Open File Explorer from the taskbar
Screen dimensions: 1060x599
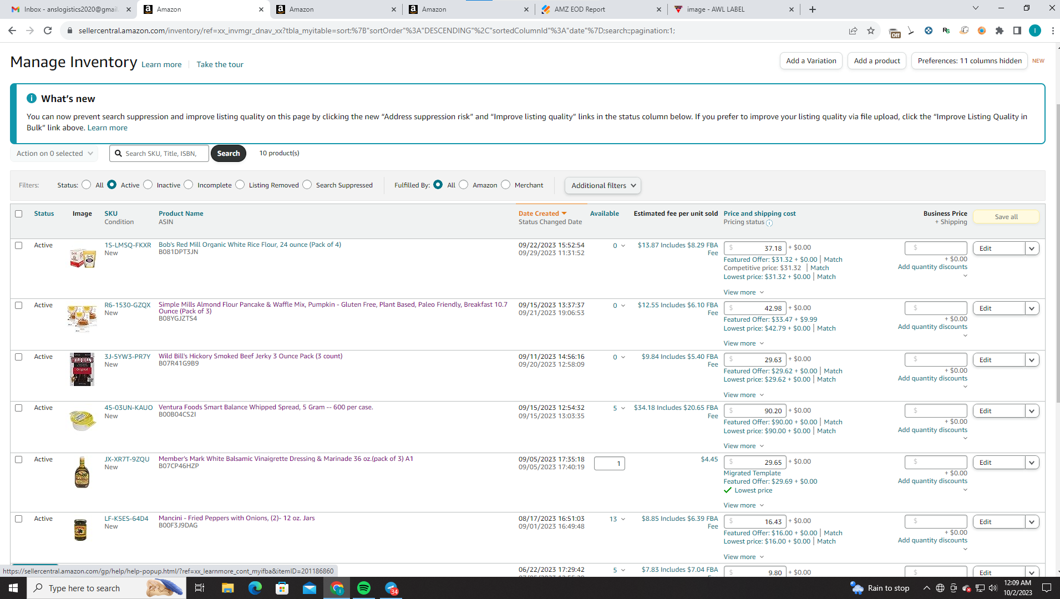click(x=227, y=588)
